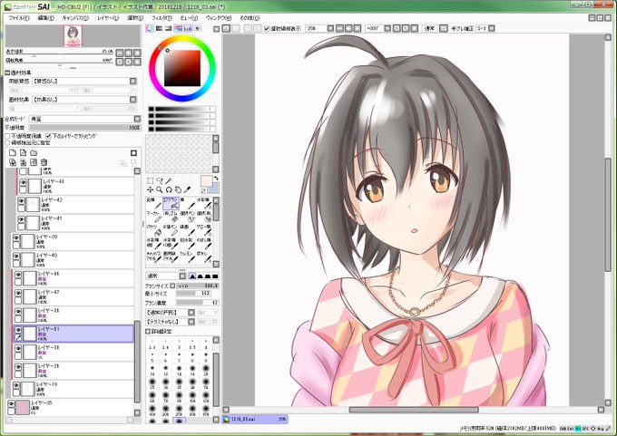Image resolution: width=617 pixels, height=436 pixels.
Task: Open the Layer (レイヤー) menu
Action: [108, 18]
